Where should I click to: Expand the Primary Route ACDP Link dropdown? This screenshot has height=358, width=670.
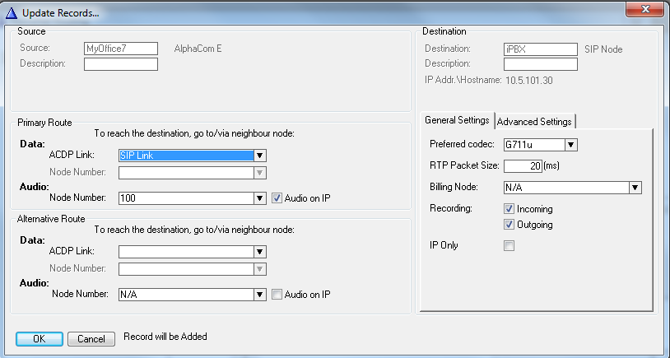click(259, 155)
